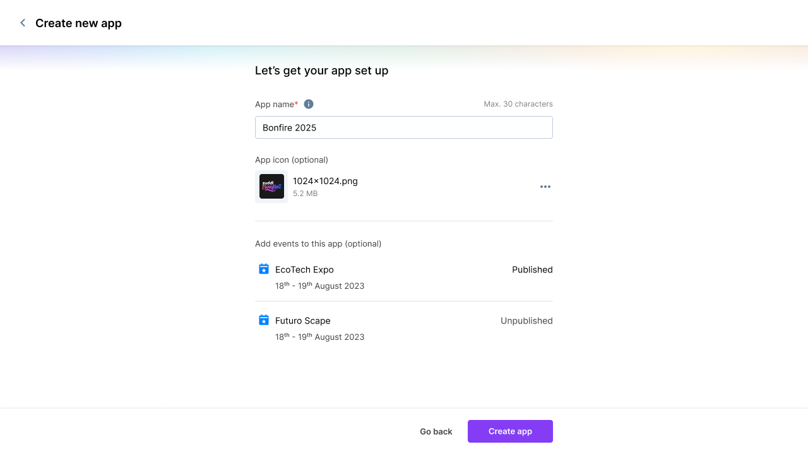Click the Futuro Scape calendar icon
The height and width of the screenshot is (454, 808).
pyautogui.click(x=264, y=320)
